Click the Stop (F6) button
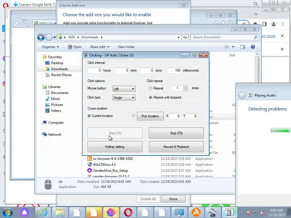This screenshot has width=291, height=218. (x=176, y=133)
